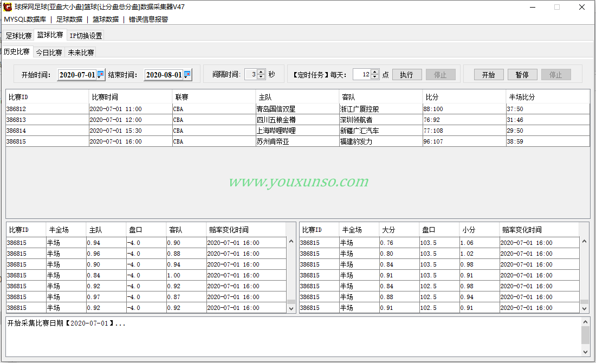The image size is (596, 363).
Task: Switch to the IP切换设置 tab
Action: click(86, 36)
